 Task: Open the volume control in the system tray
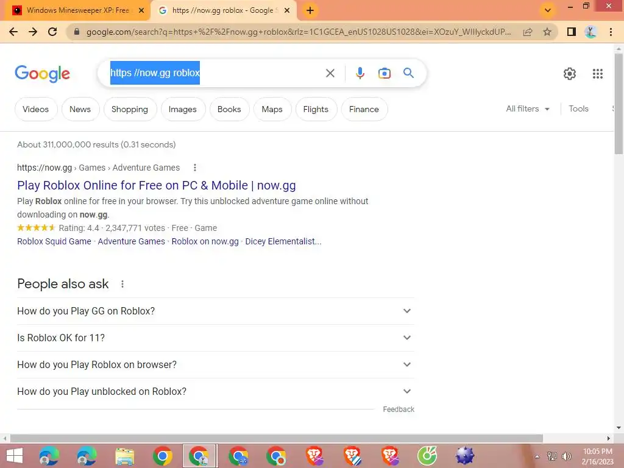566,456
